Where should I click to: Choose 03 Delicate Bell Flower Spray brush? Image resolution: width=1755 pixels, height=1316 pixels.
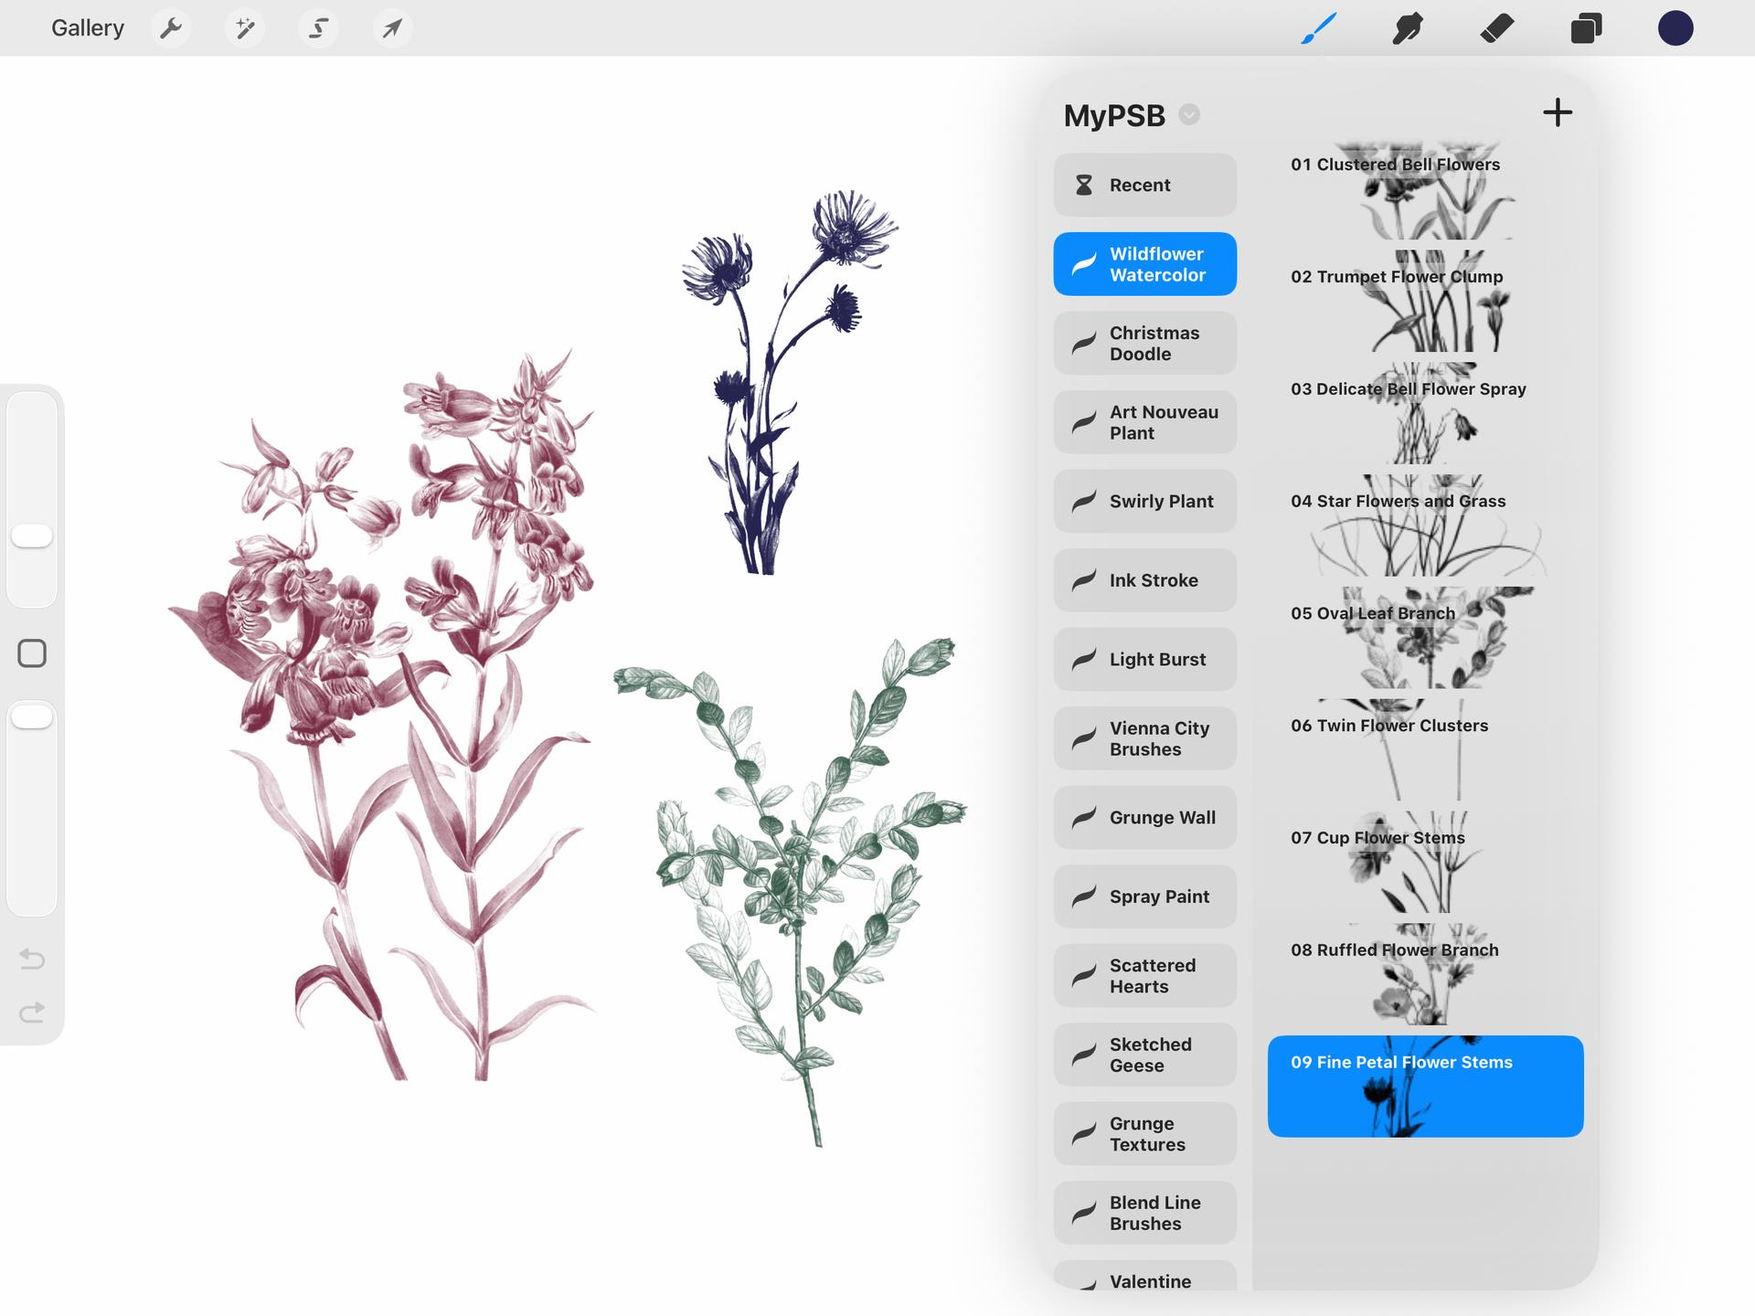(1425, 414)
